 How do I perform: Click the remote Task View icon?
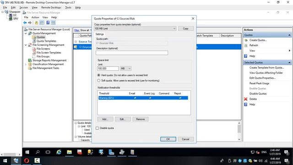click(48, 152)
